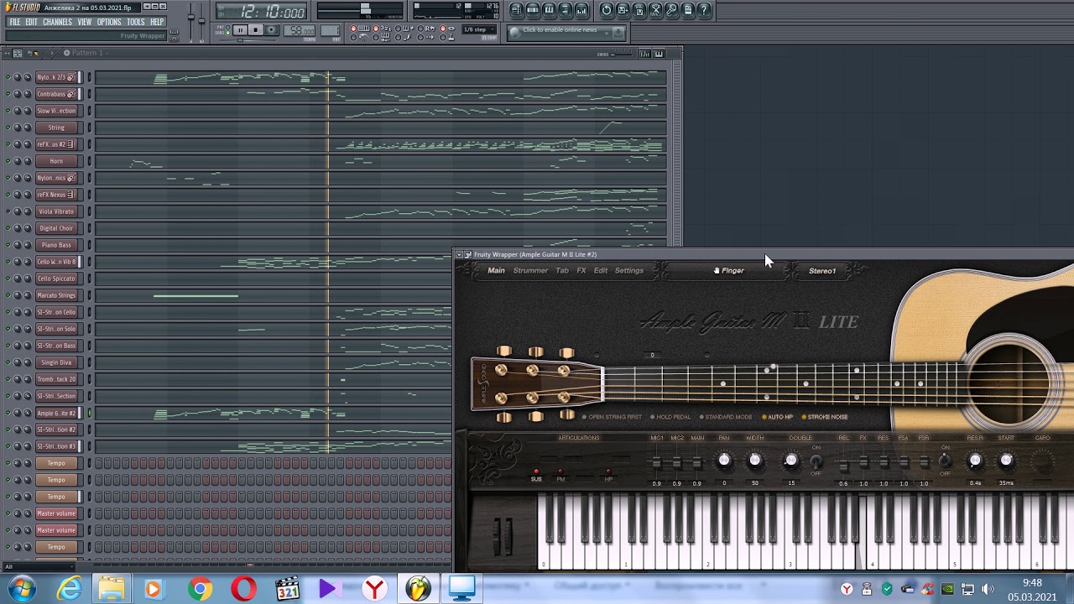
Task: Mute the Piano Bass channel
Action: coord(8,245)
